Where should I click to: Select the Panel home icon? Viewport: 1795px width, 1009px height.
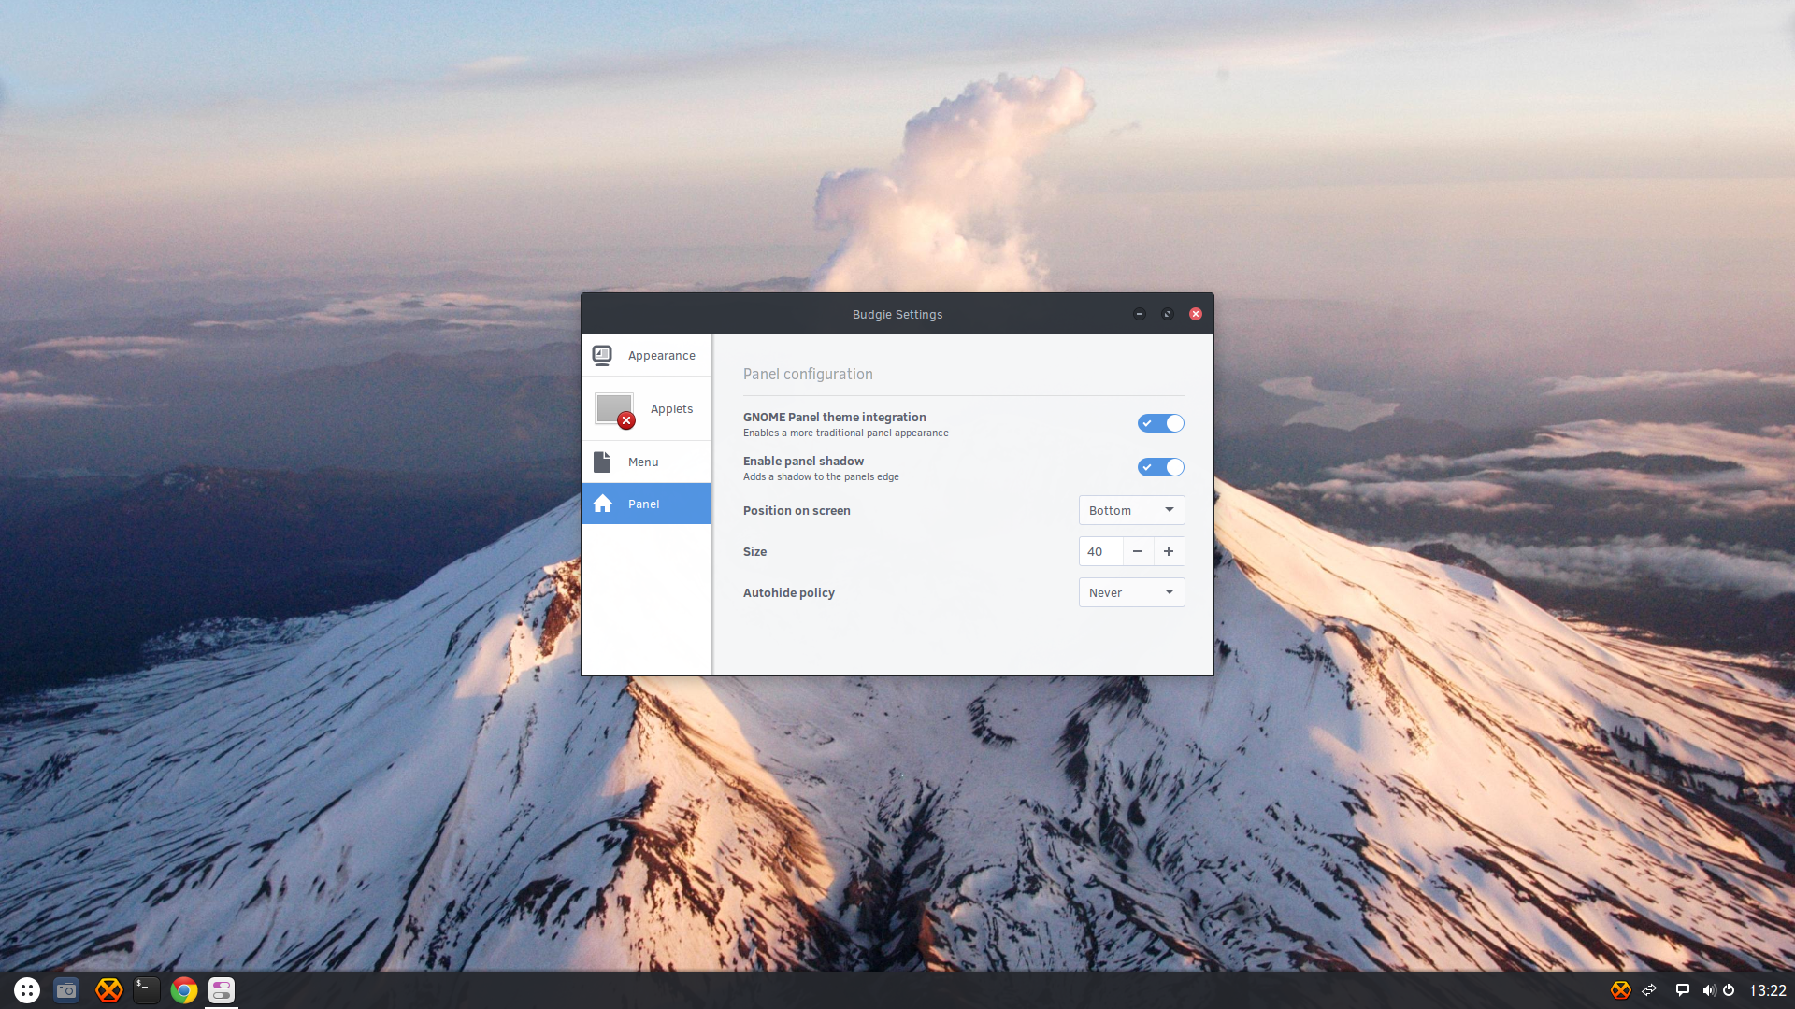click(602, 504)
